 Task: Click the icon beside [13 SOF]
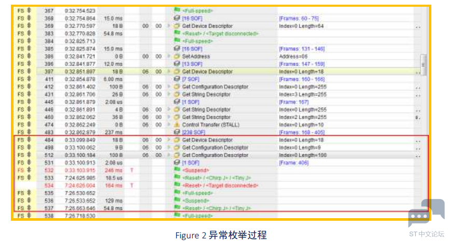click(177, 64)
